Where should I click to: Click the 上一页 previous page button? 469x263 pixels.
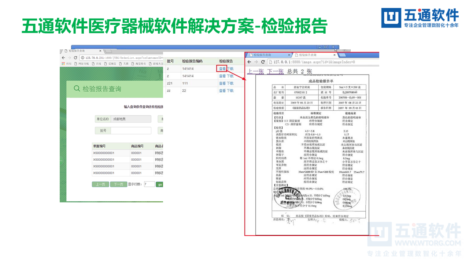pos(100,184)
